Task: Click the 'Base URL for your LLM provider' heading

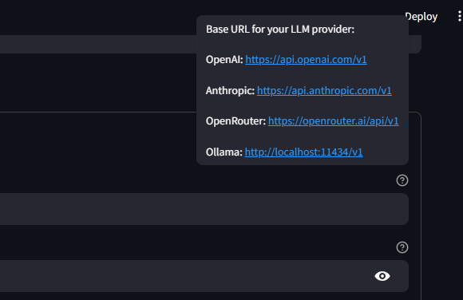Action: pos(280,30)
